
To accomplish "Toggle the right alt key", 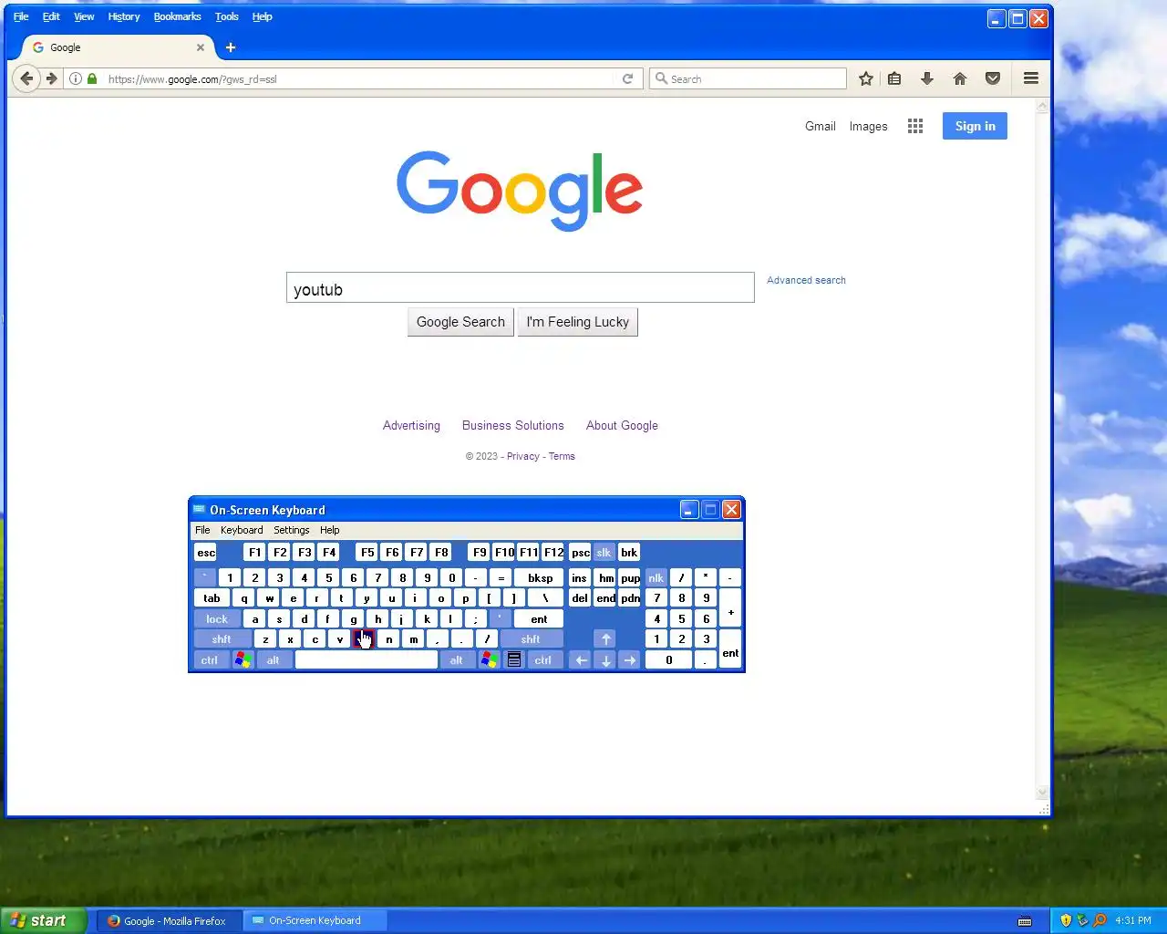I will [457, 659].
